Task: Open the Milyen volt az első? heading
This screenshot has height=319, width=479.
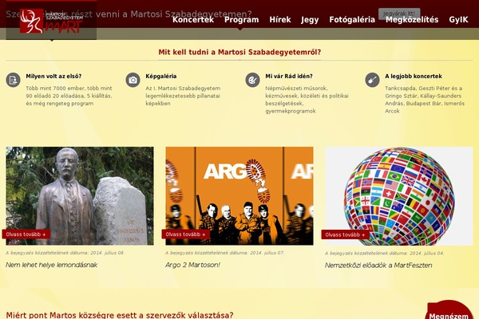Action: tap(53, 77)
